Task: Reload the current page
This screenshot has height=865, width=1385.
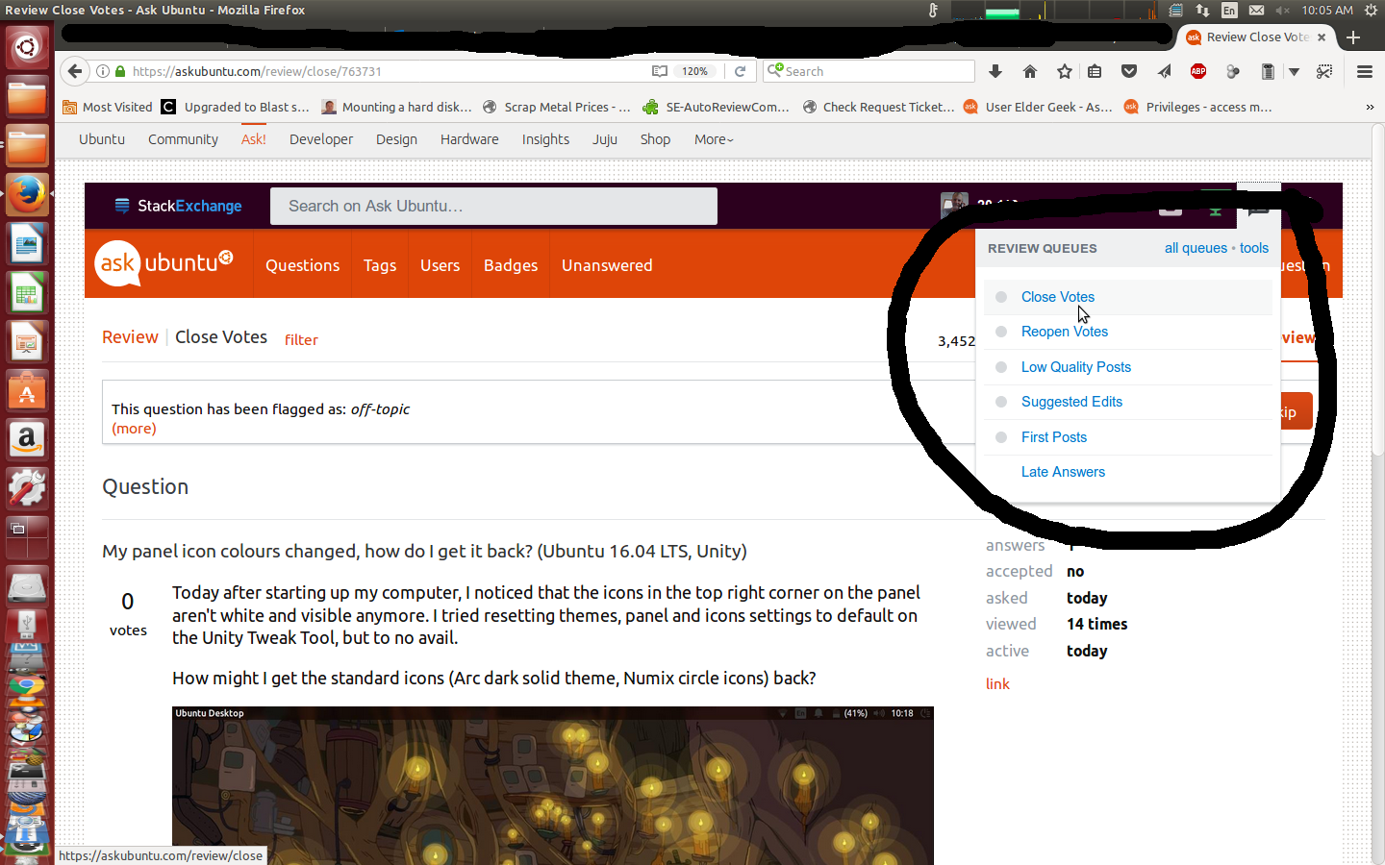Action: click(x=740, y=71)
